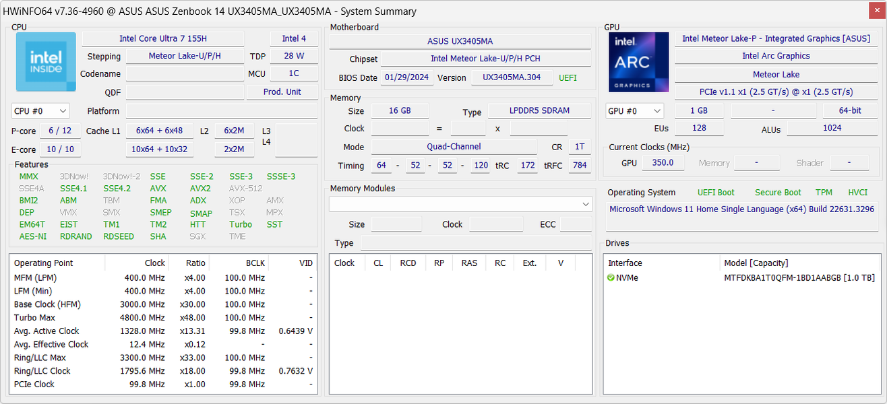Click the Prod. Unit field

[x=282, y=92]
